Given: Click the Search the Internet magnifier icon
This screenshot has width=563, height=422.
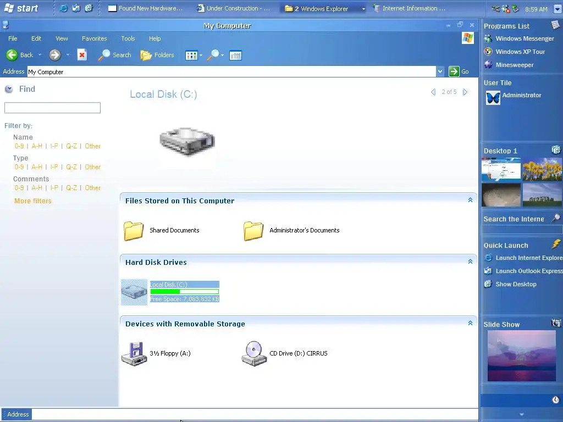Looking at the screenshot, I should point(556,218).
